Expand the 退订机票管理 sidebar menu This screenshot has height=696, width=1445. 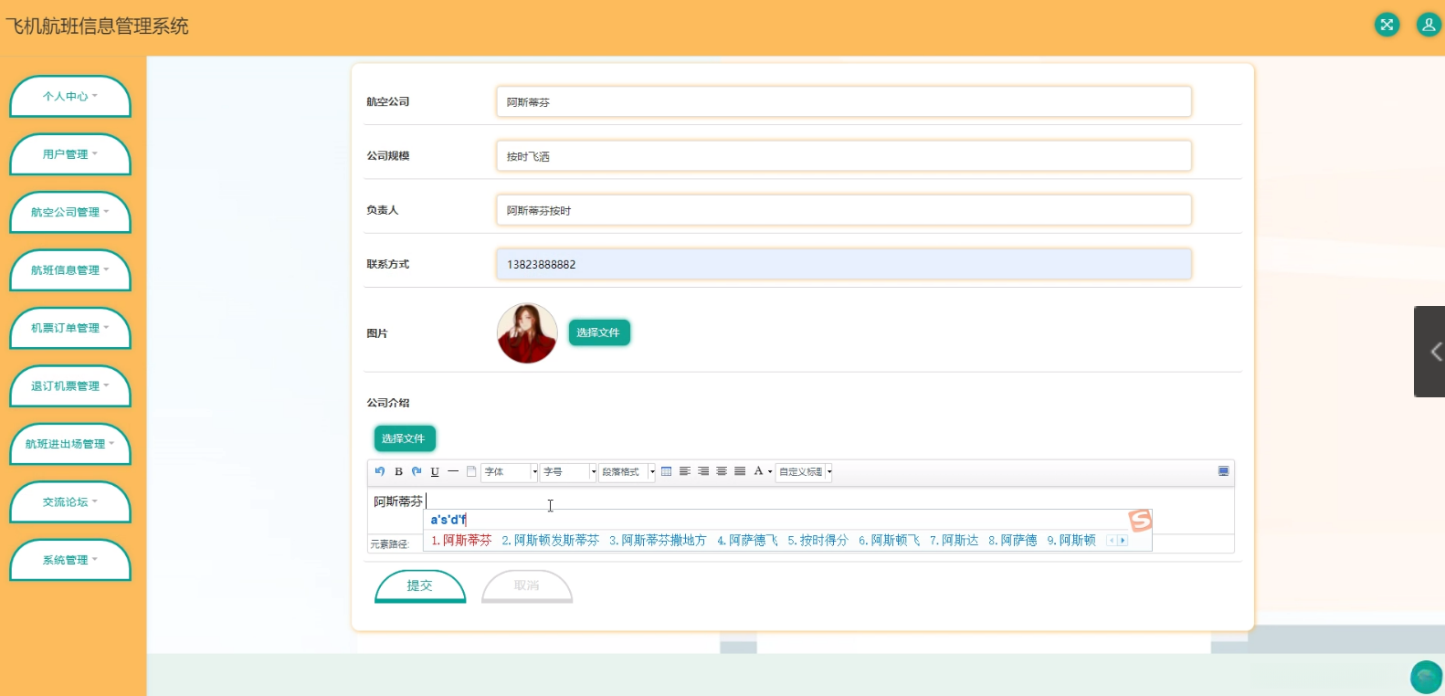point(70,386)
